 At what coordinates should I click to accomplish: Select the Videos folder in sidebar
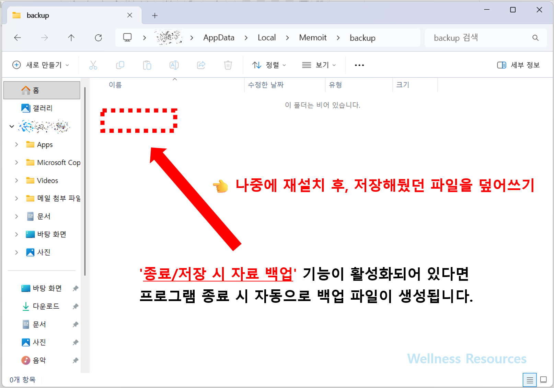[x=42, y=180]
